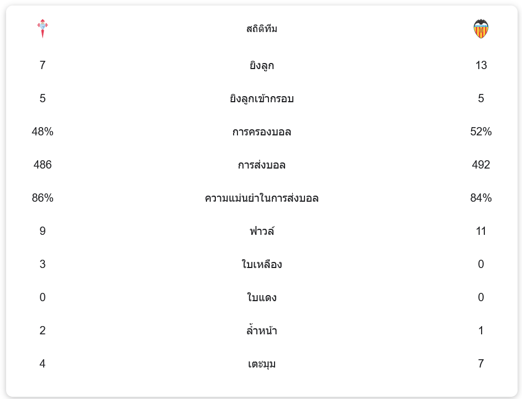This screenshot has width=522, height=399.
Task: Select the ยิงลูกเข้ากรอบ stat label
Action: (x=261, y=99)
